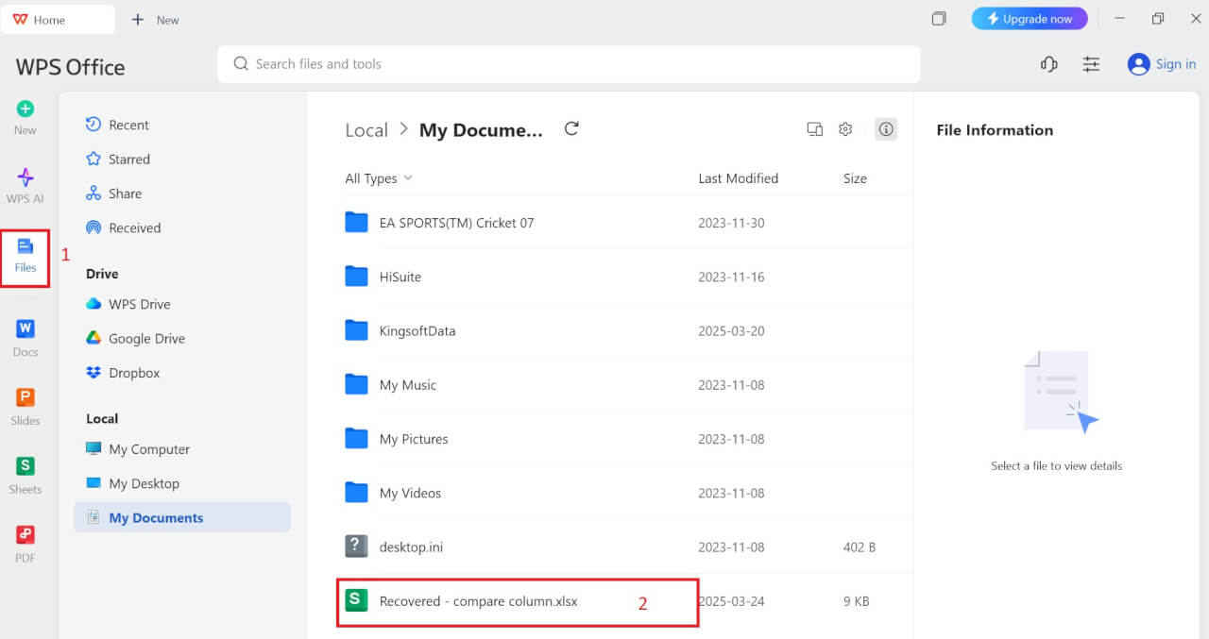Open PDF from sidebar
Image resolution: width=1209 pixels, height=639 pixels.
coord(26,545)
